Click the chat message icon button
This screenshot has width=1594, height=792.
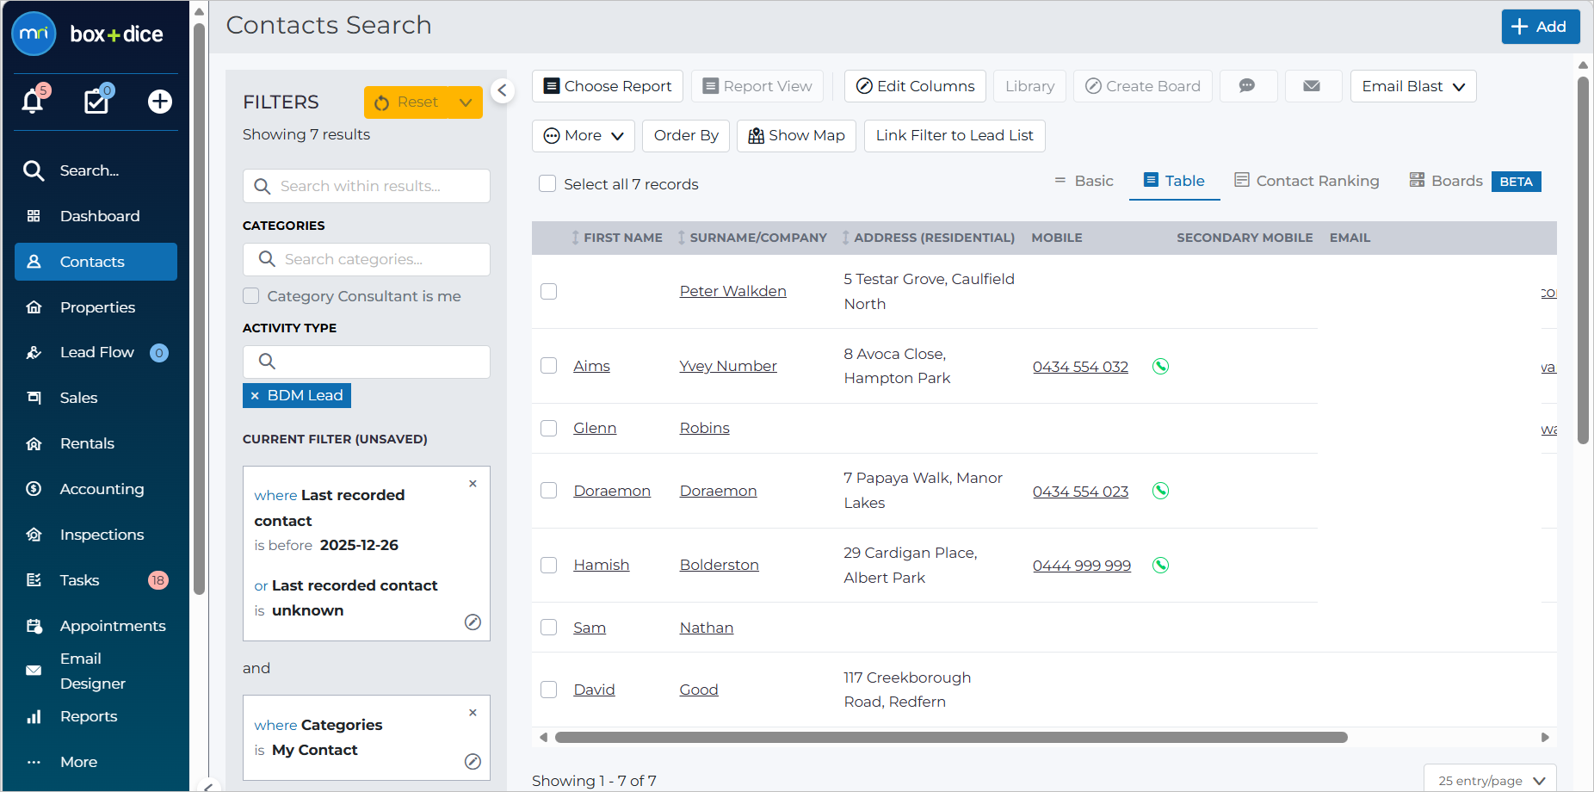[x=1248, y=86]
